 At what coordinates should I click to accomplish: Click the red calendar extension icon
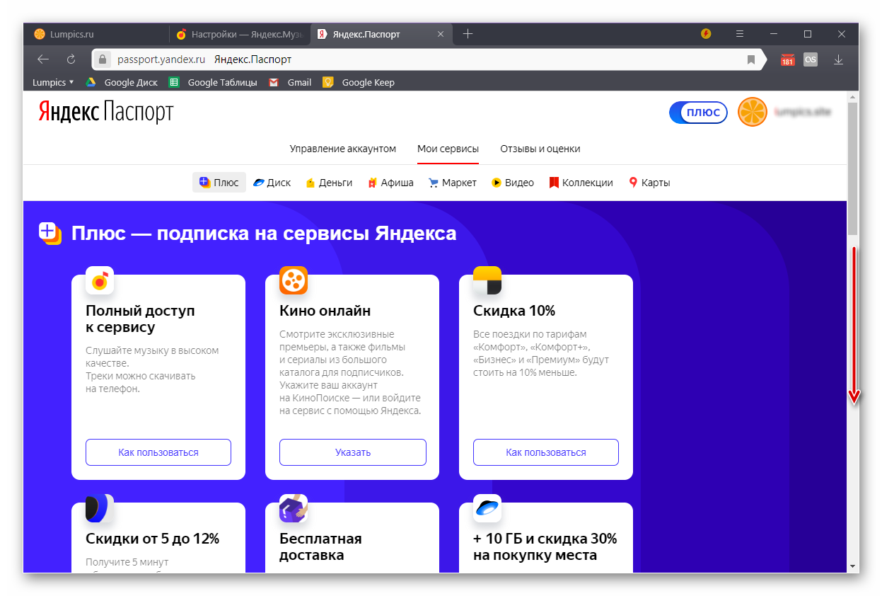click(x=787, y=60)
